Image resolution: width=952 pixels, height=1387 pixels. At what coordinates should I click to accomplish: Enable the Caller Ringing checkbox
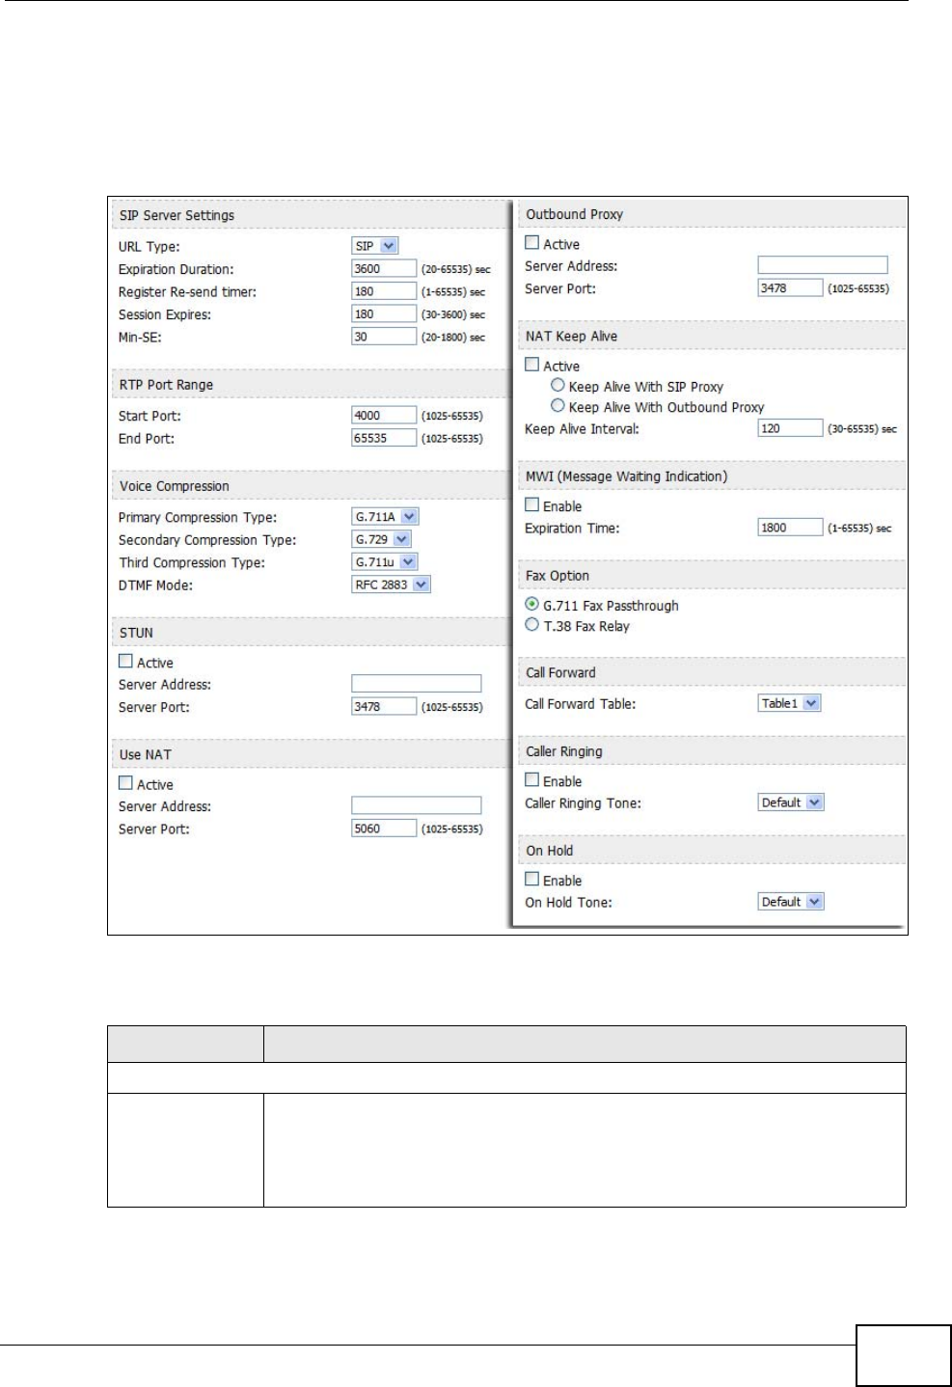click(531, 779)
